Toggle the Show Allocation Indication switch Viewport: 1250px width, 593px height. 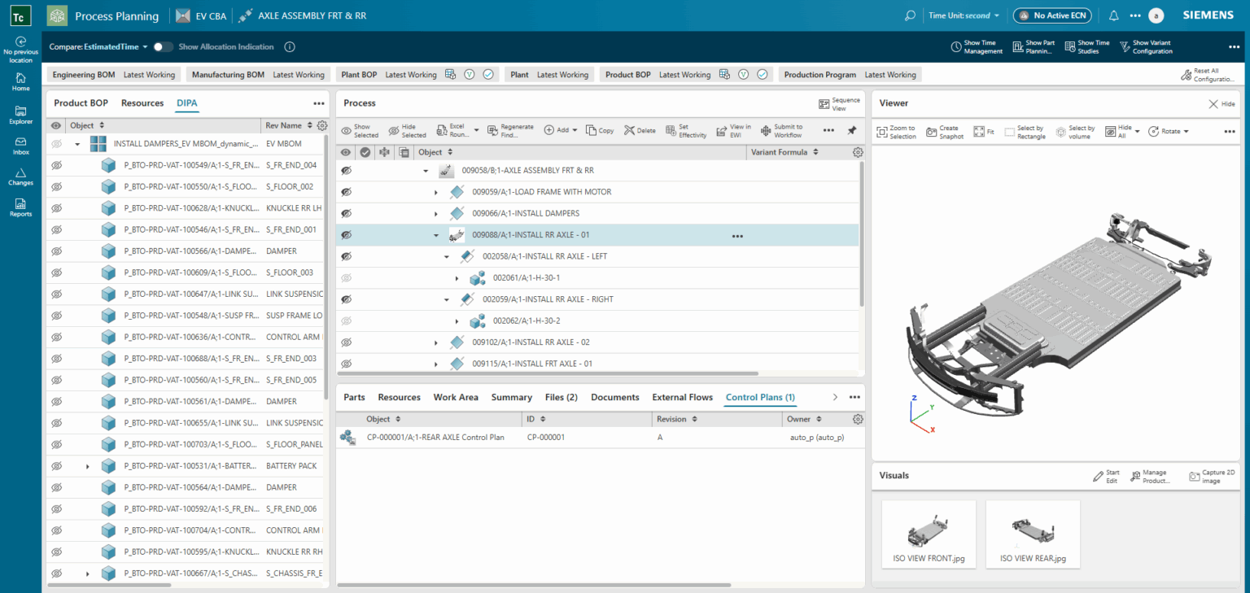[x=163, y=46]
